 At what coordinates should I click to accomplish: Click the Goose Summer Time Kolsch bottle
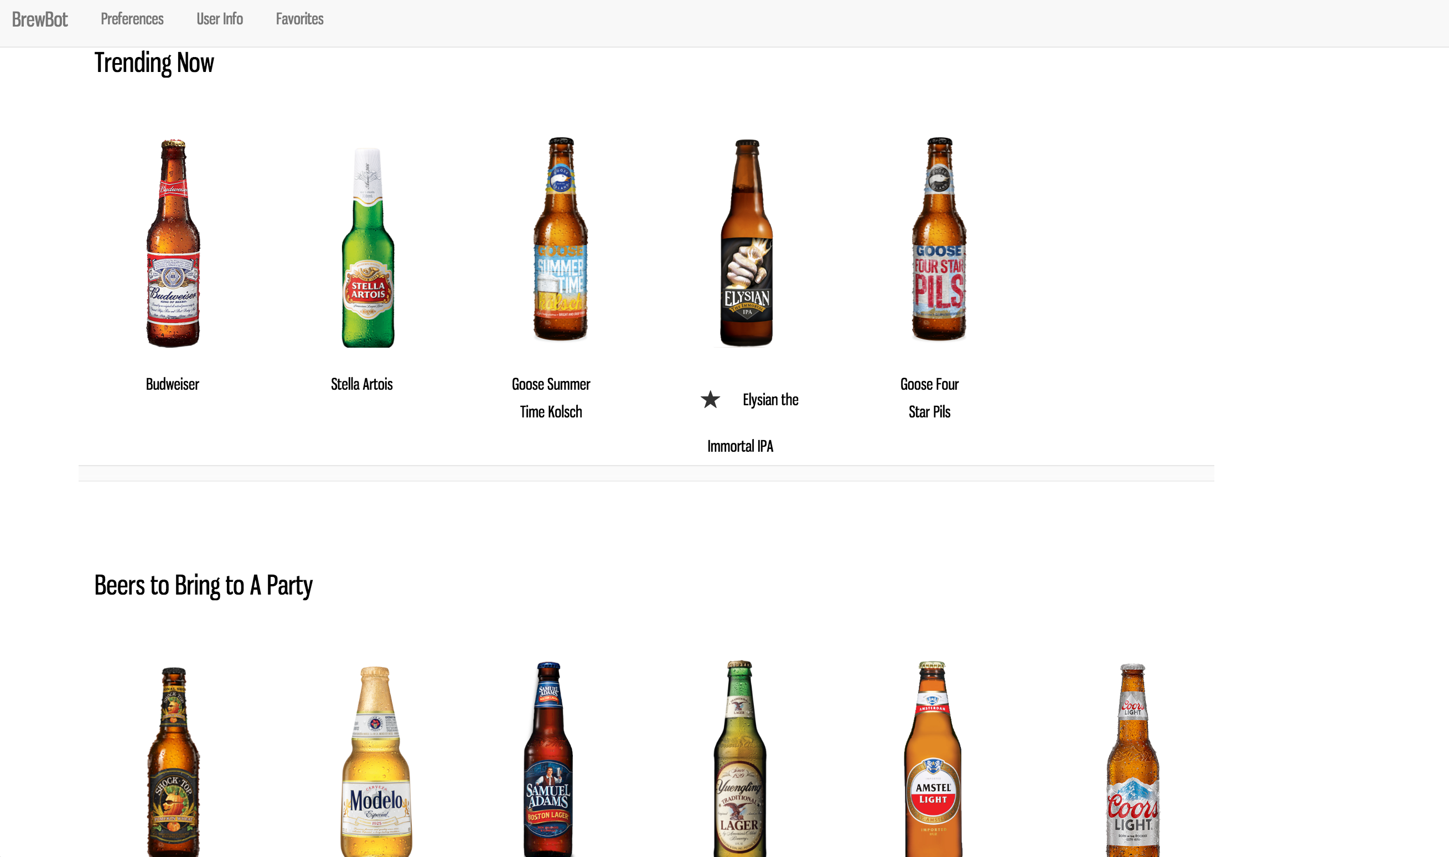pos(560,240)
